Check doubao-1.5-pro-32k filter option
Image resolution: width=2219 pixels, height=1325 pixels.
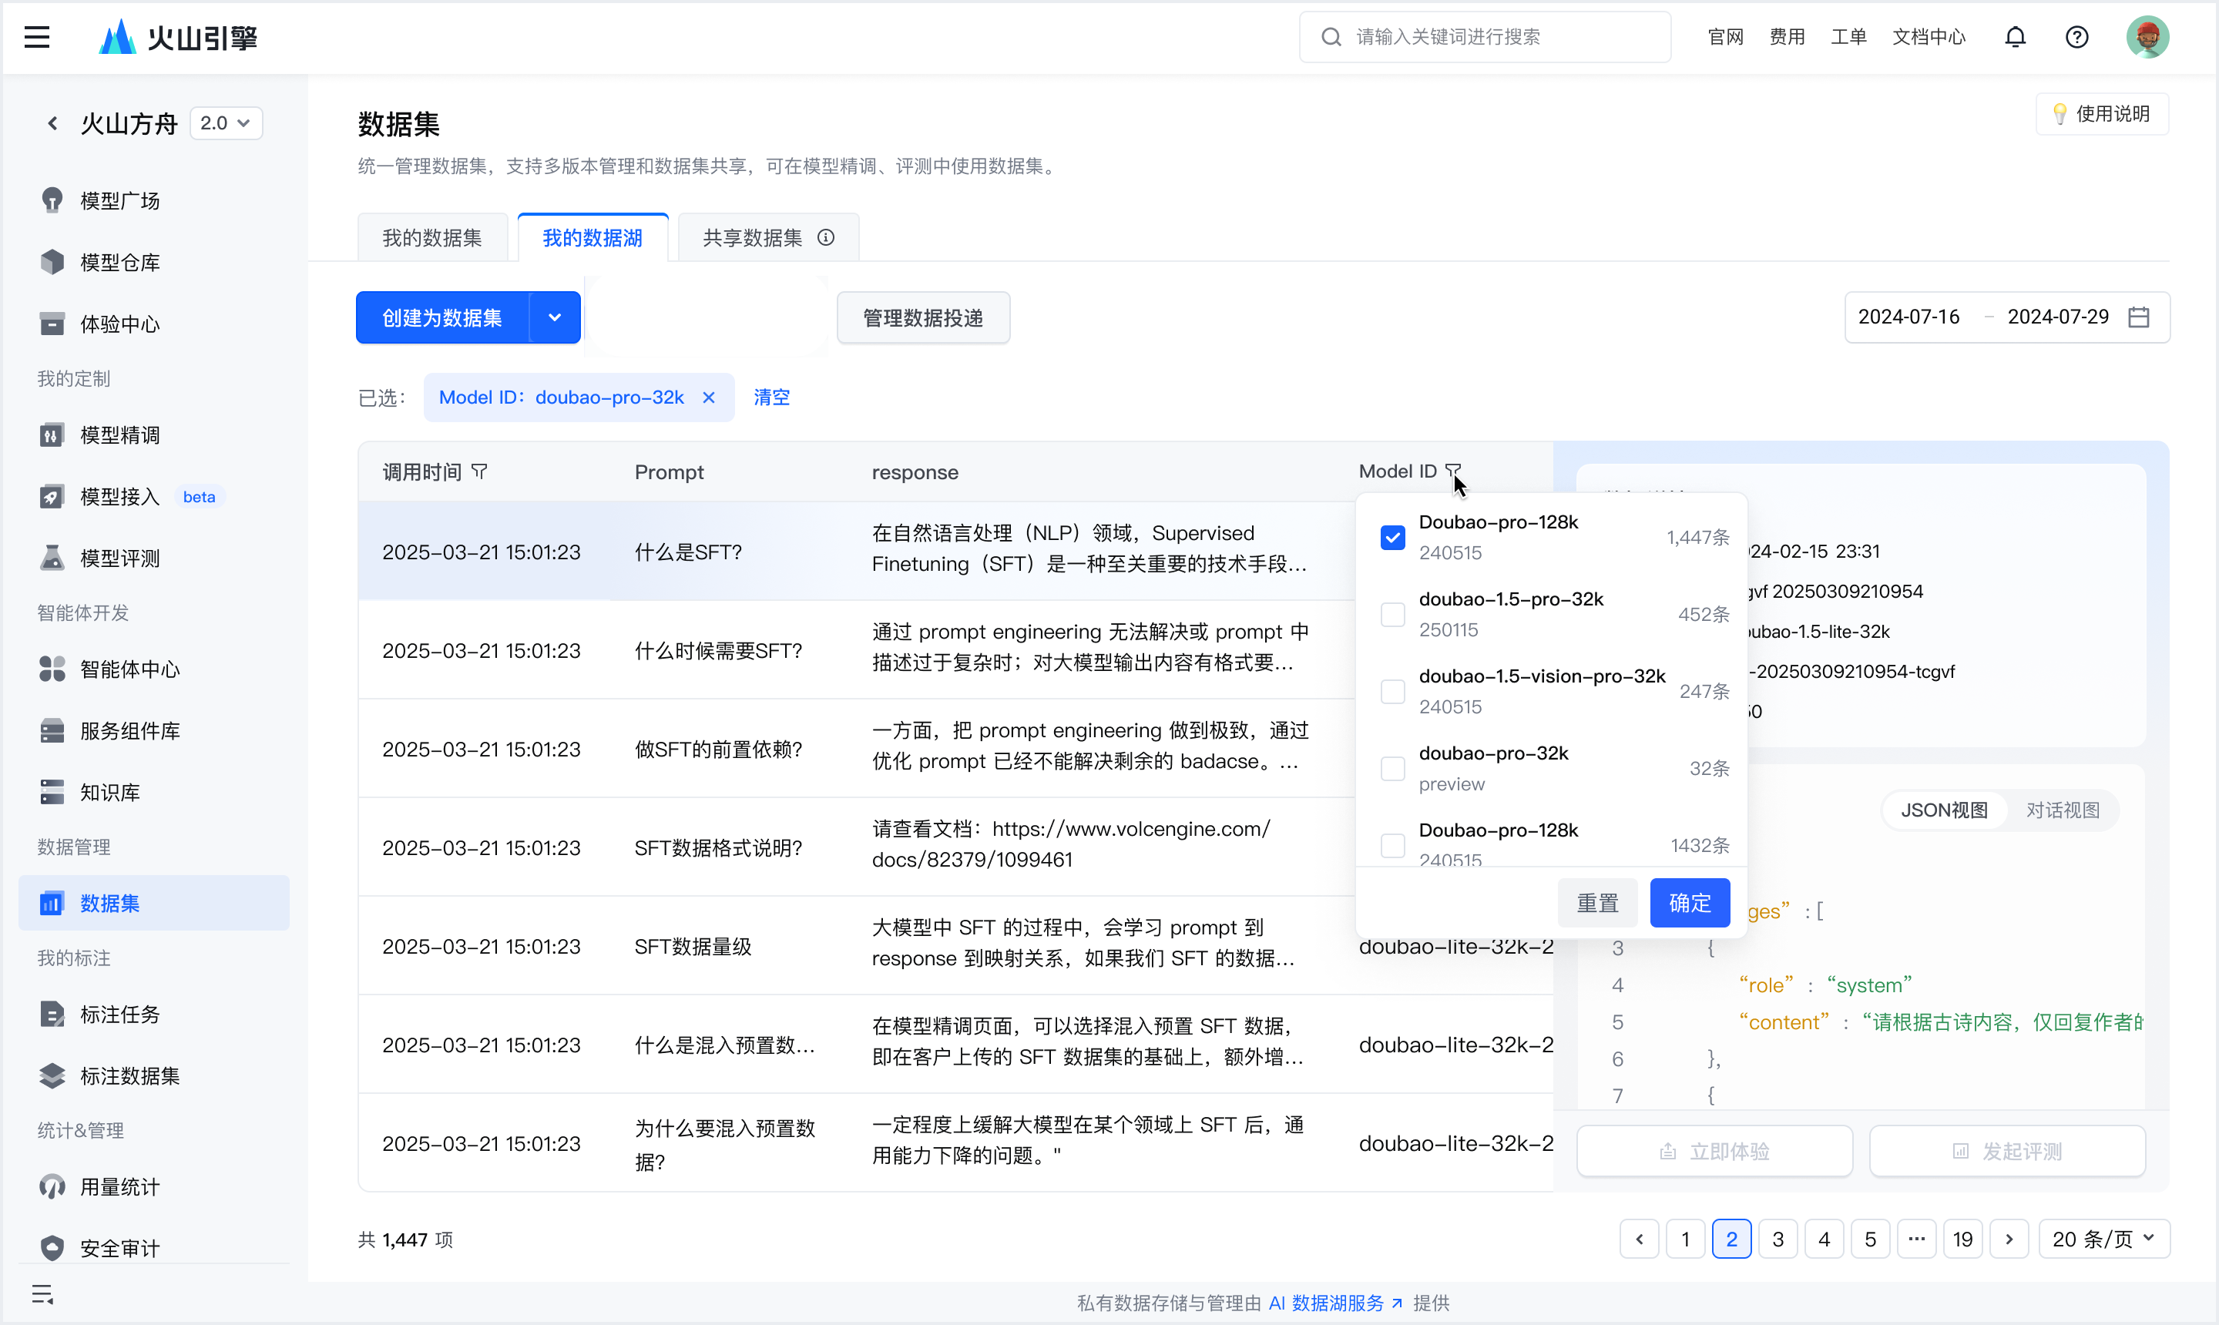click(x=1392, y=614)
